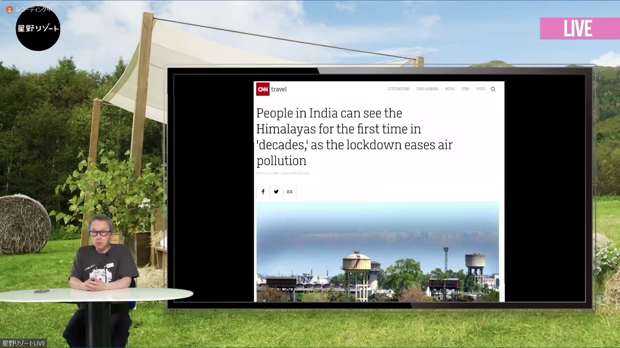Click the article headline about the Himalayas

click(354, 137)
